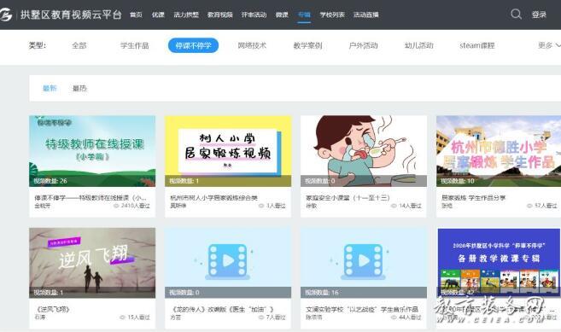Click film icon on 文澜实验学校 album

click(x=363, y=261)
